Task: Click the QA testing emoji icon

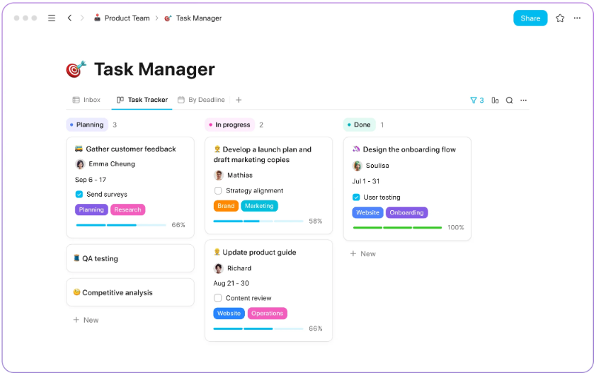Action: [x=76, y=258]
